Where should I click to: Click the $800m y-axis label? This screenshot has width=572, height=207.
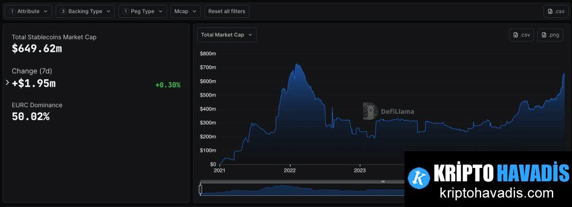tap(208, 54)
